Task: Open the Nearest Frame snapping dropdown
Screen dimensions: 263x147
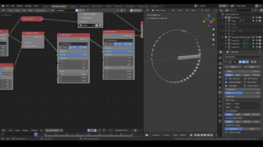Action: (x=123, y=130)
